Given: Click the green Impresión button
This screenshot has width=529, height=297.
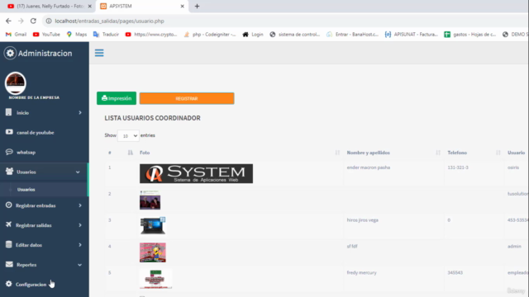Looking at the screenshot, I should (x=117, y=98).
